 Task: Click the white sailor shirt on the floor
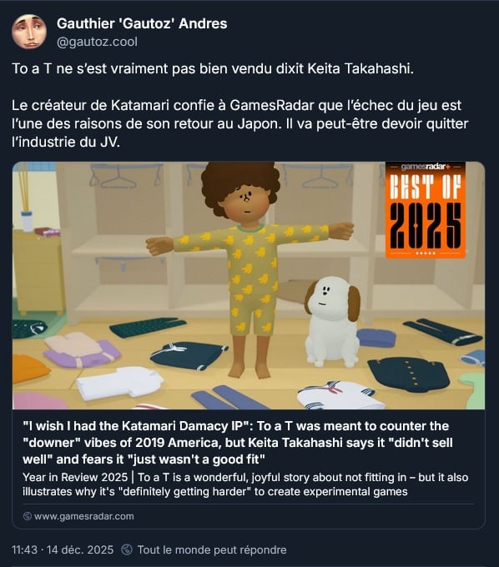tap(340, 395)
